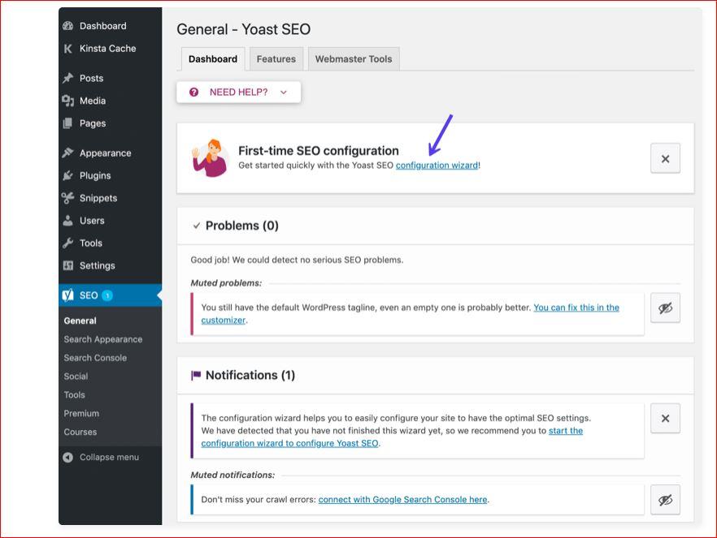Click 'Good job! We could detect' text

pos(297,260)
